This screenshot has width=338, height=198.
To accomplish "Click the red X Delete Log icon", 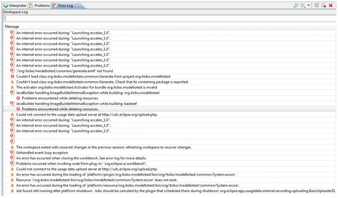I will [330, 5].
